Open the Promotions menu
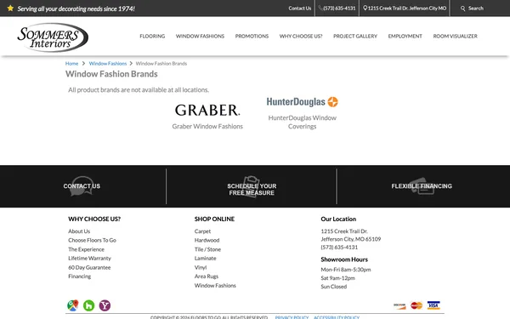Viewport: 510px width, 319px height. tap(252, 36)
